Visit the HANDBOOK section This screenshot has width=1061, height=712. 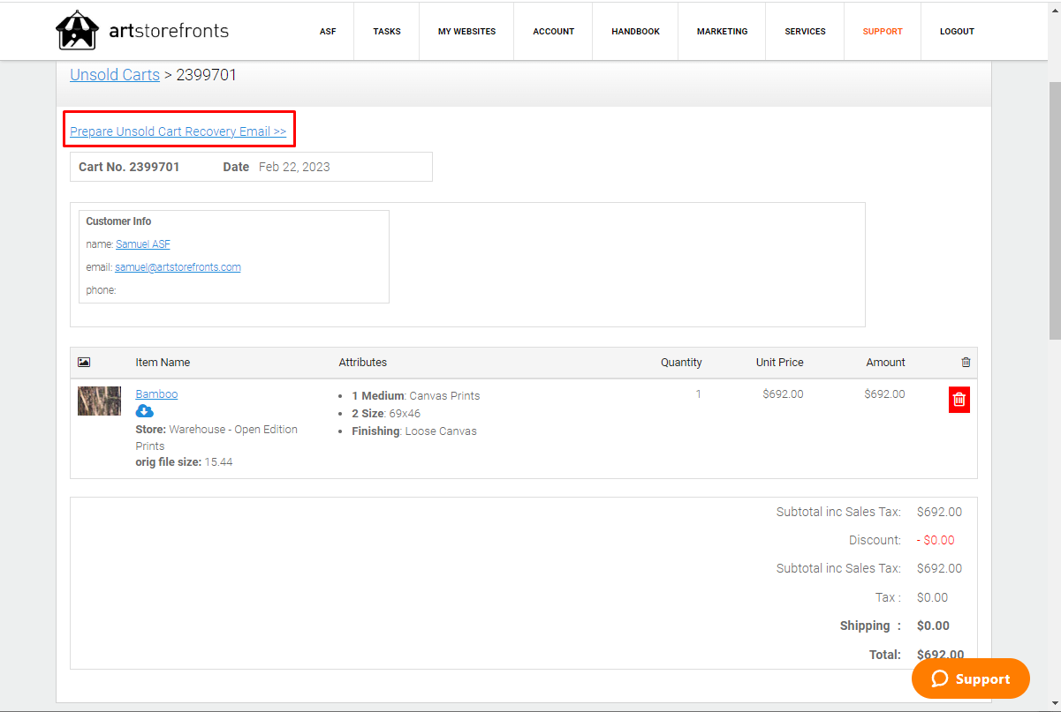click(635, 31)
